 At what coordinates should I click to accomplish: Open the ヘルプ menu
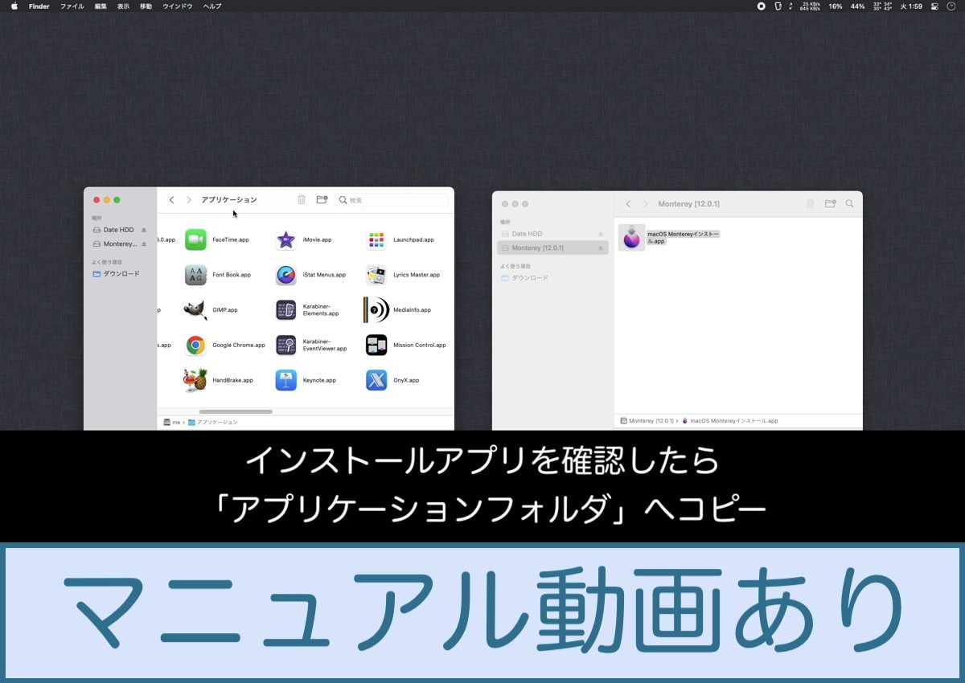click(x=212, y=6)
